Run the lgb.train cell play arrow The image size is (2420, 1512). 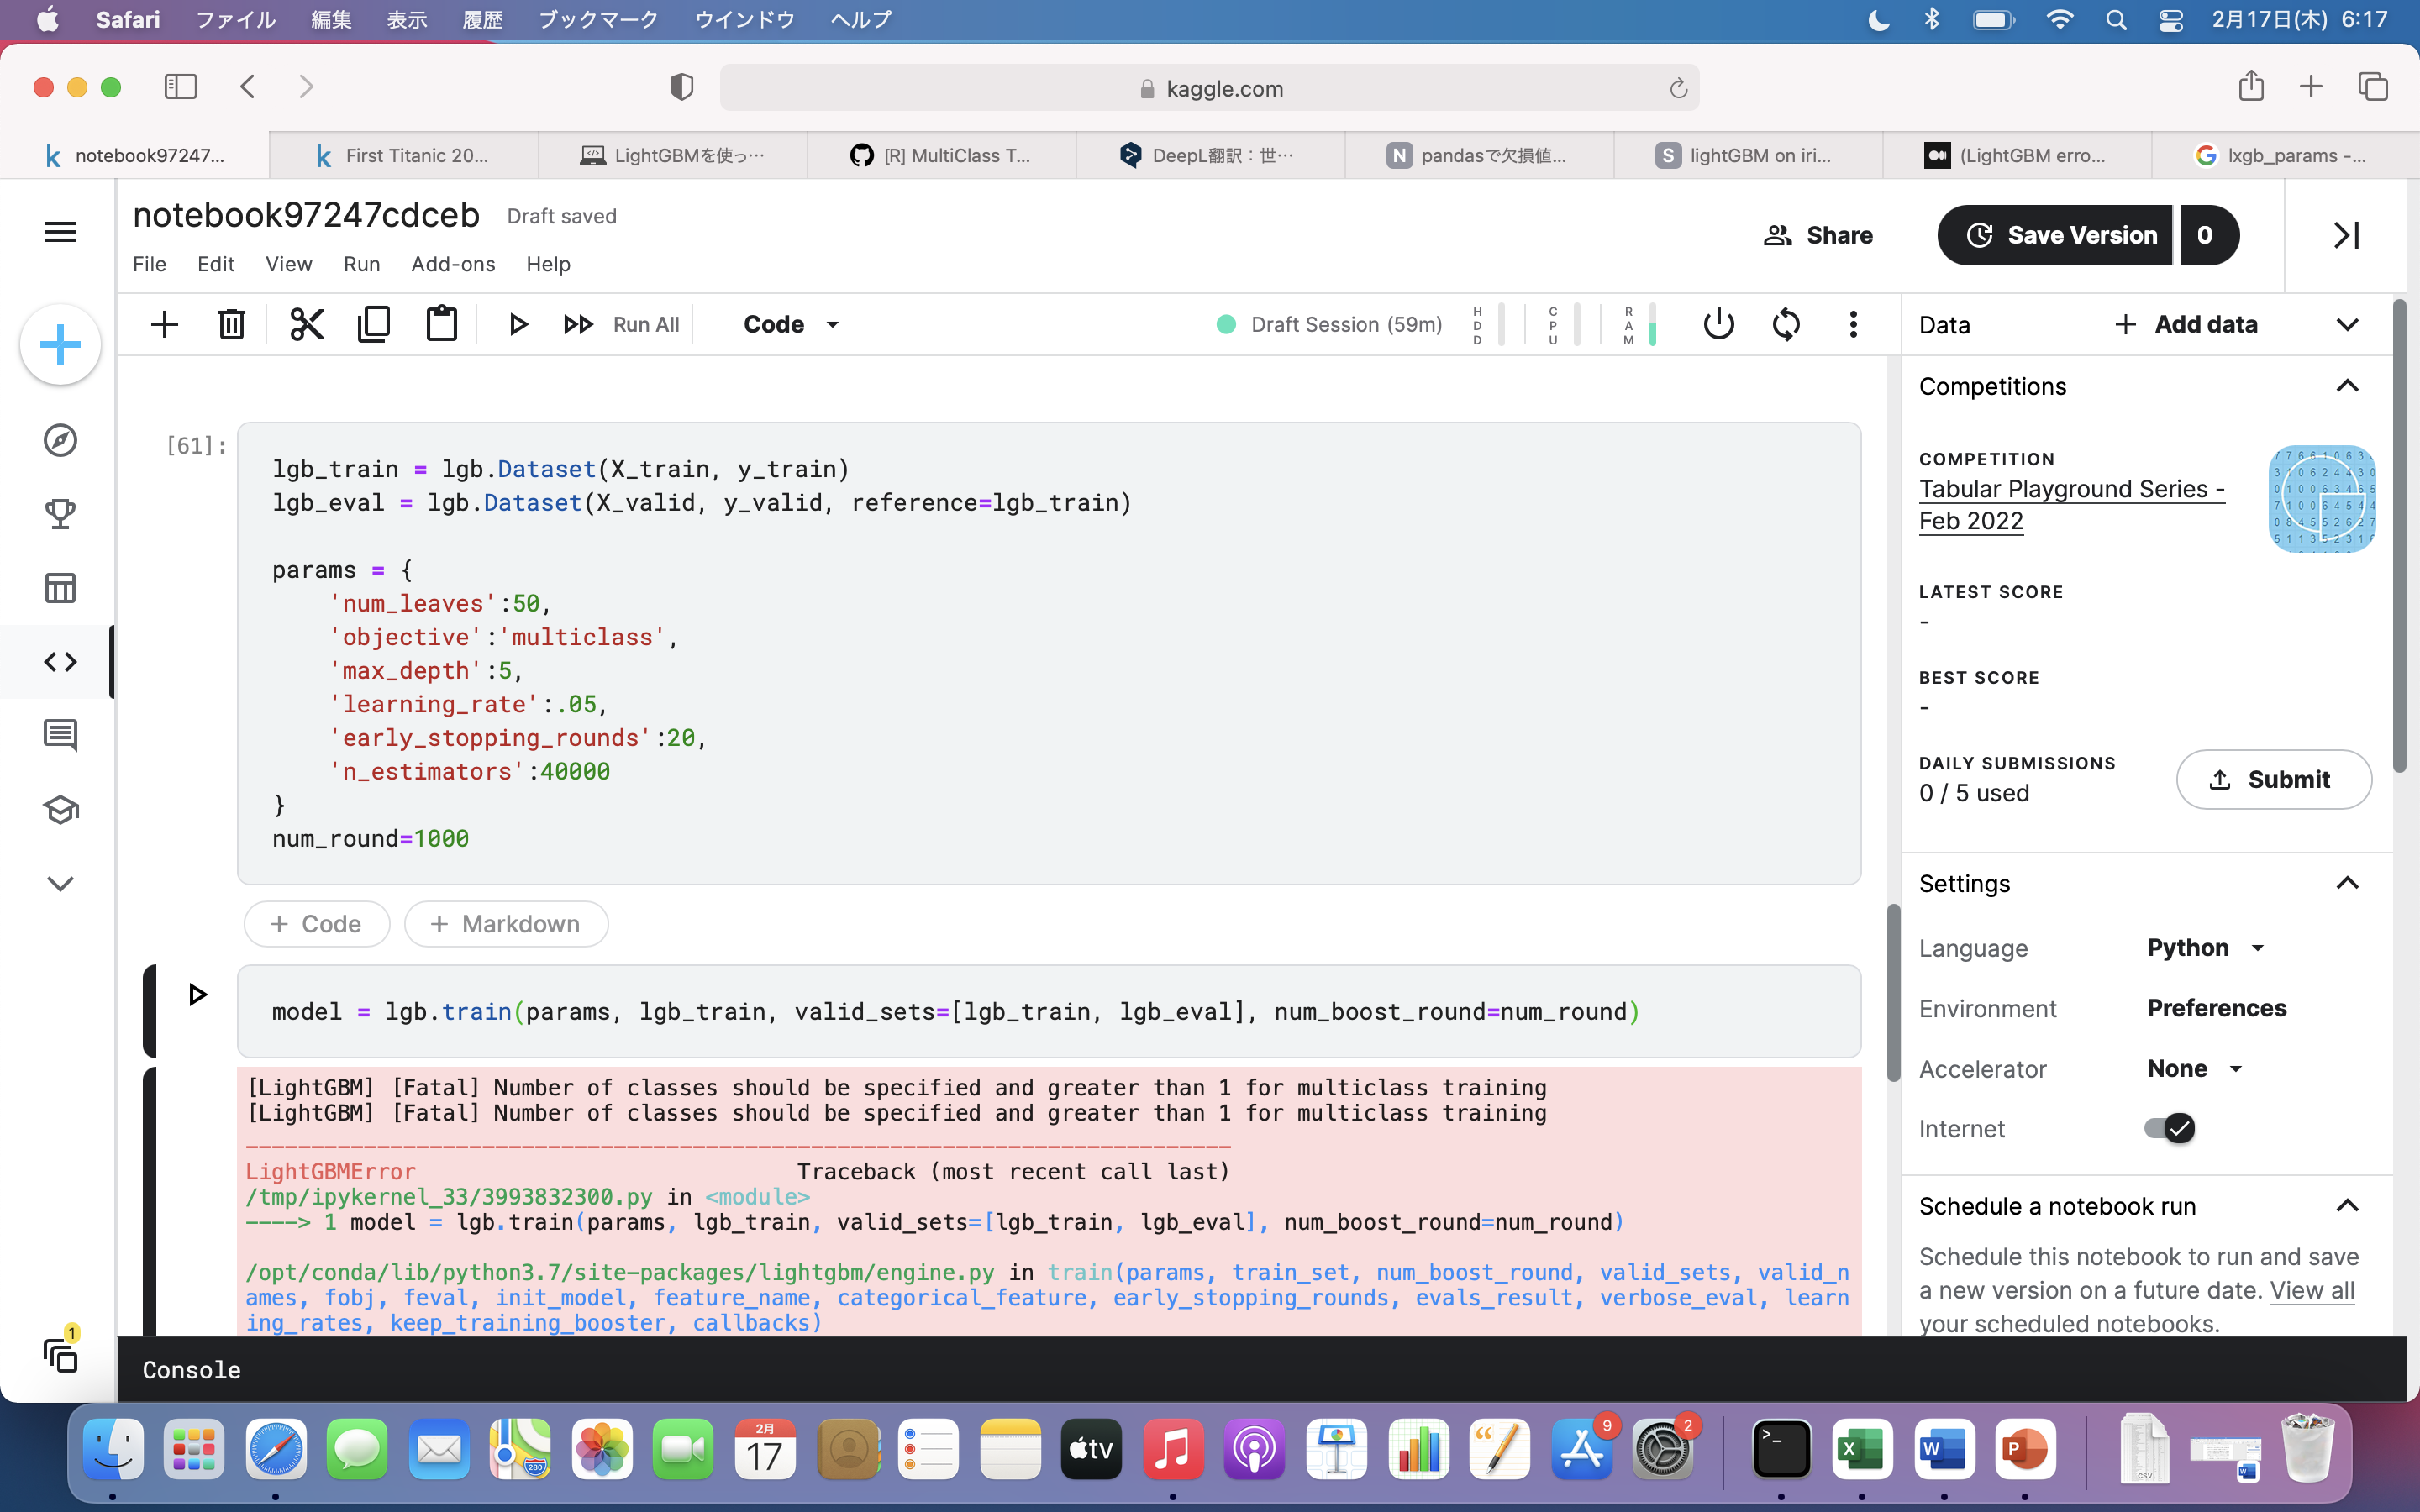click(197, 994)
